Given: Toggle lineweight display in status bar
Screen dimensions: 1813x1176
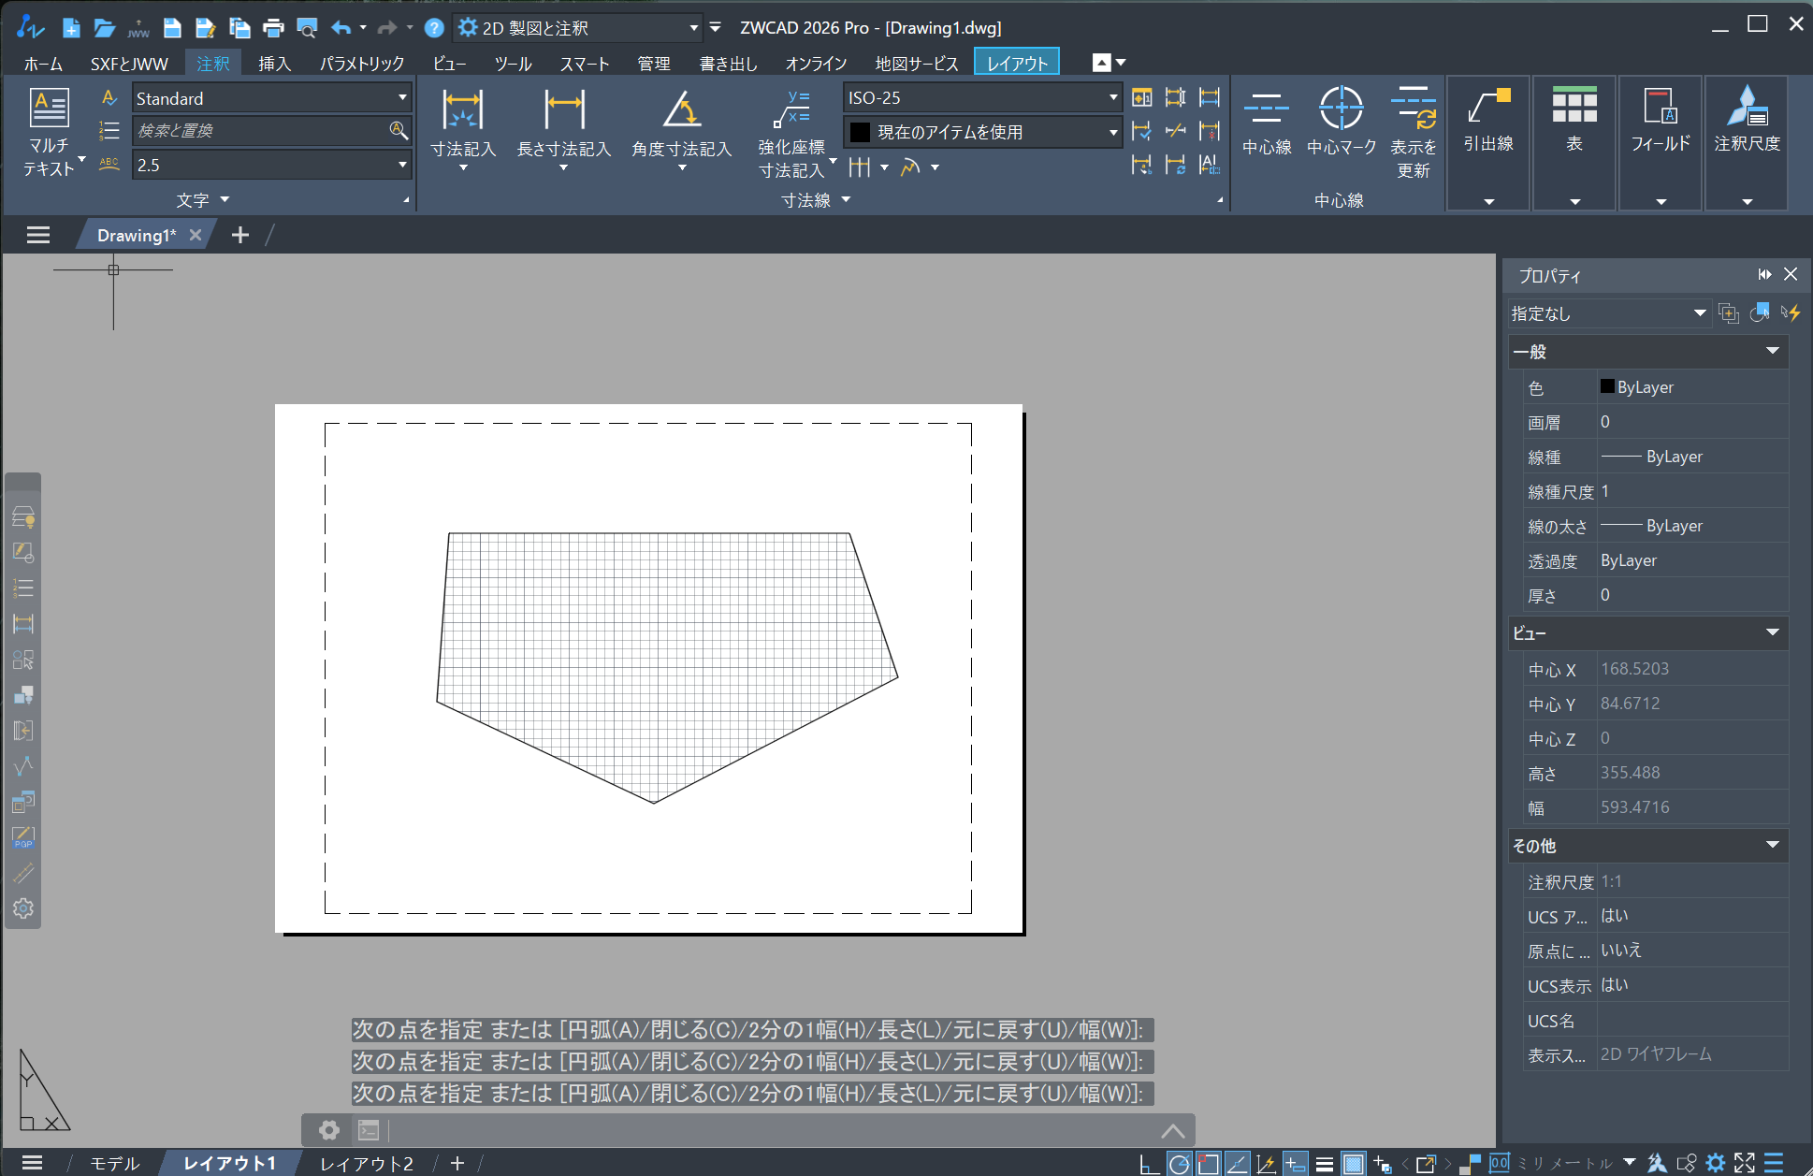Looking at the screenshot, I should pos(1325,1164).
